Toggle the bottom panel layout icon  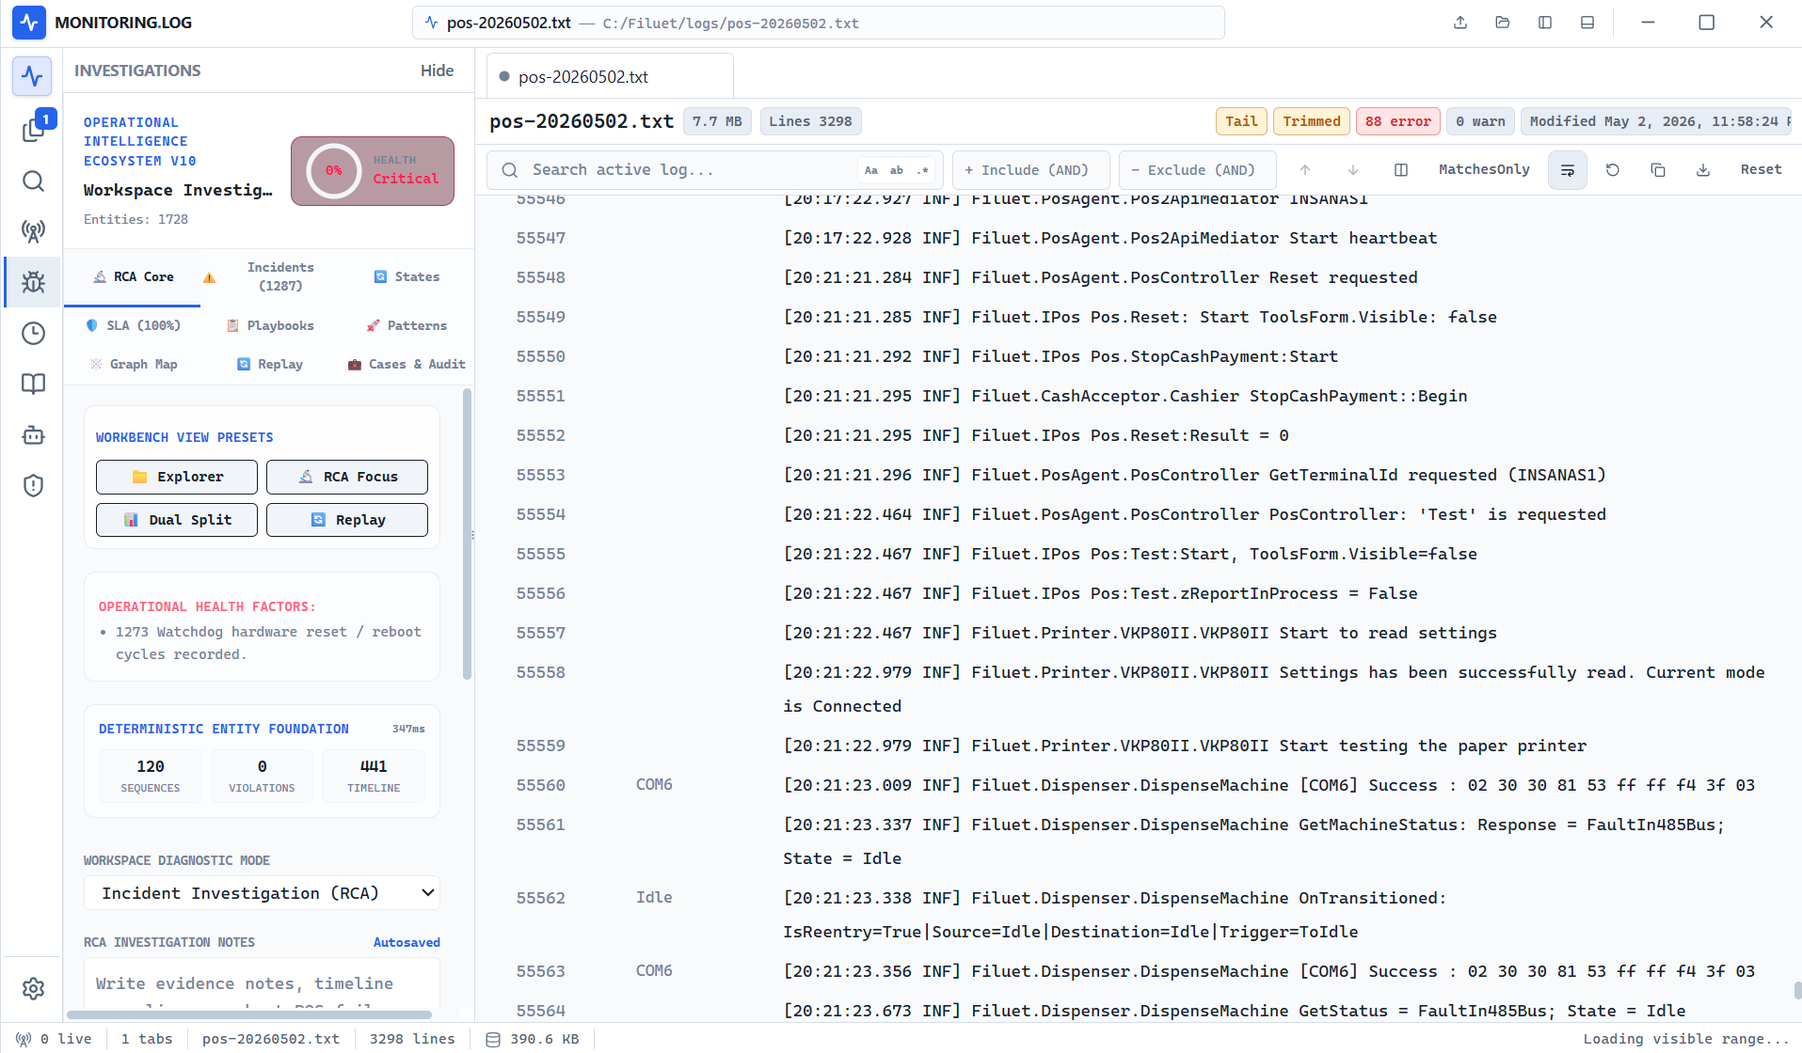pos(1587,23)
